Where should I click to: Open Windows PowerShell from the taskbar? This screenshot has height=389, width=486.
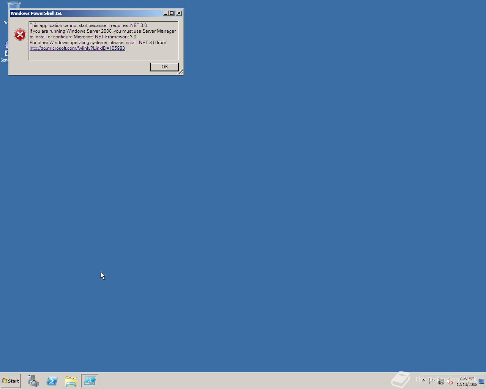52,381
